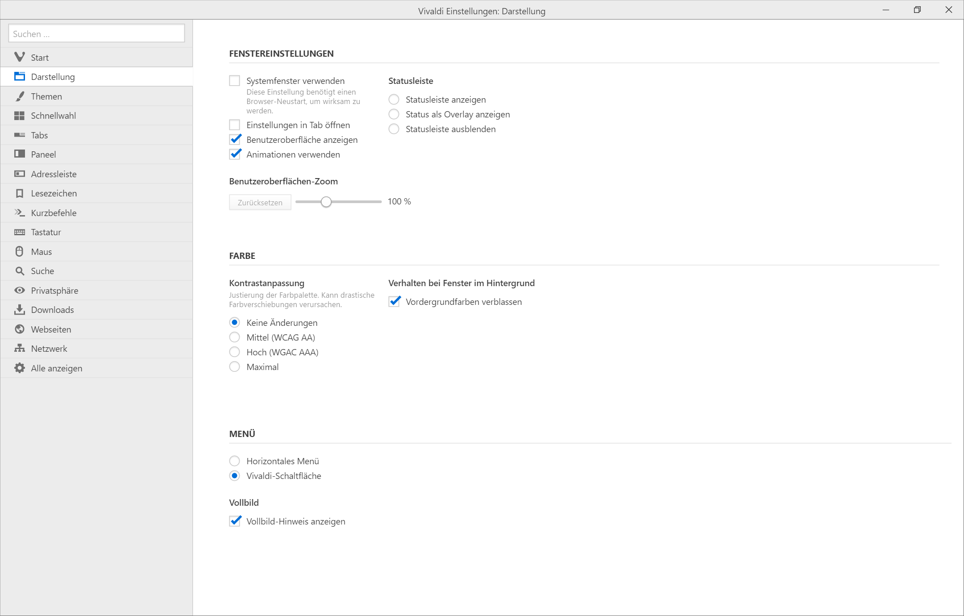Click the grid icon for Schnellwahl

tap(19, 116)
